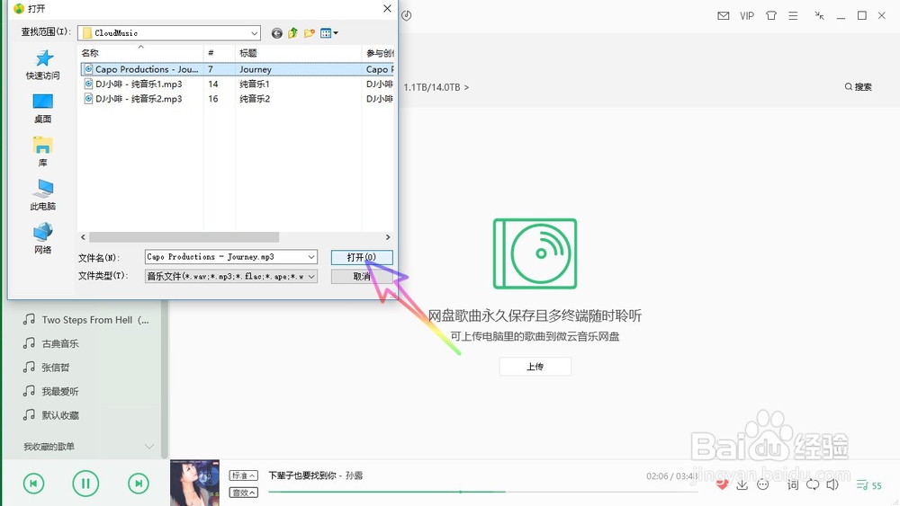Image resolution: width=900 pixels, height=506 pixels.
Task: Close the Open file dialog
Action: tap(387, 8)
